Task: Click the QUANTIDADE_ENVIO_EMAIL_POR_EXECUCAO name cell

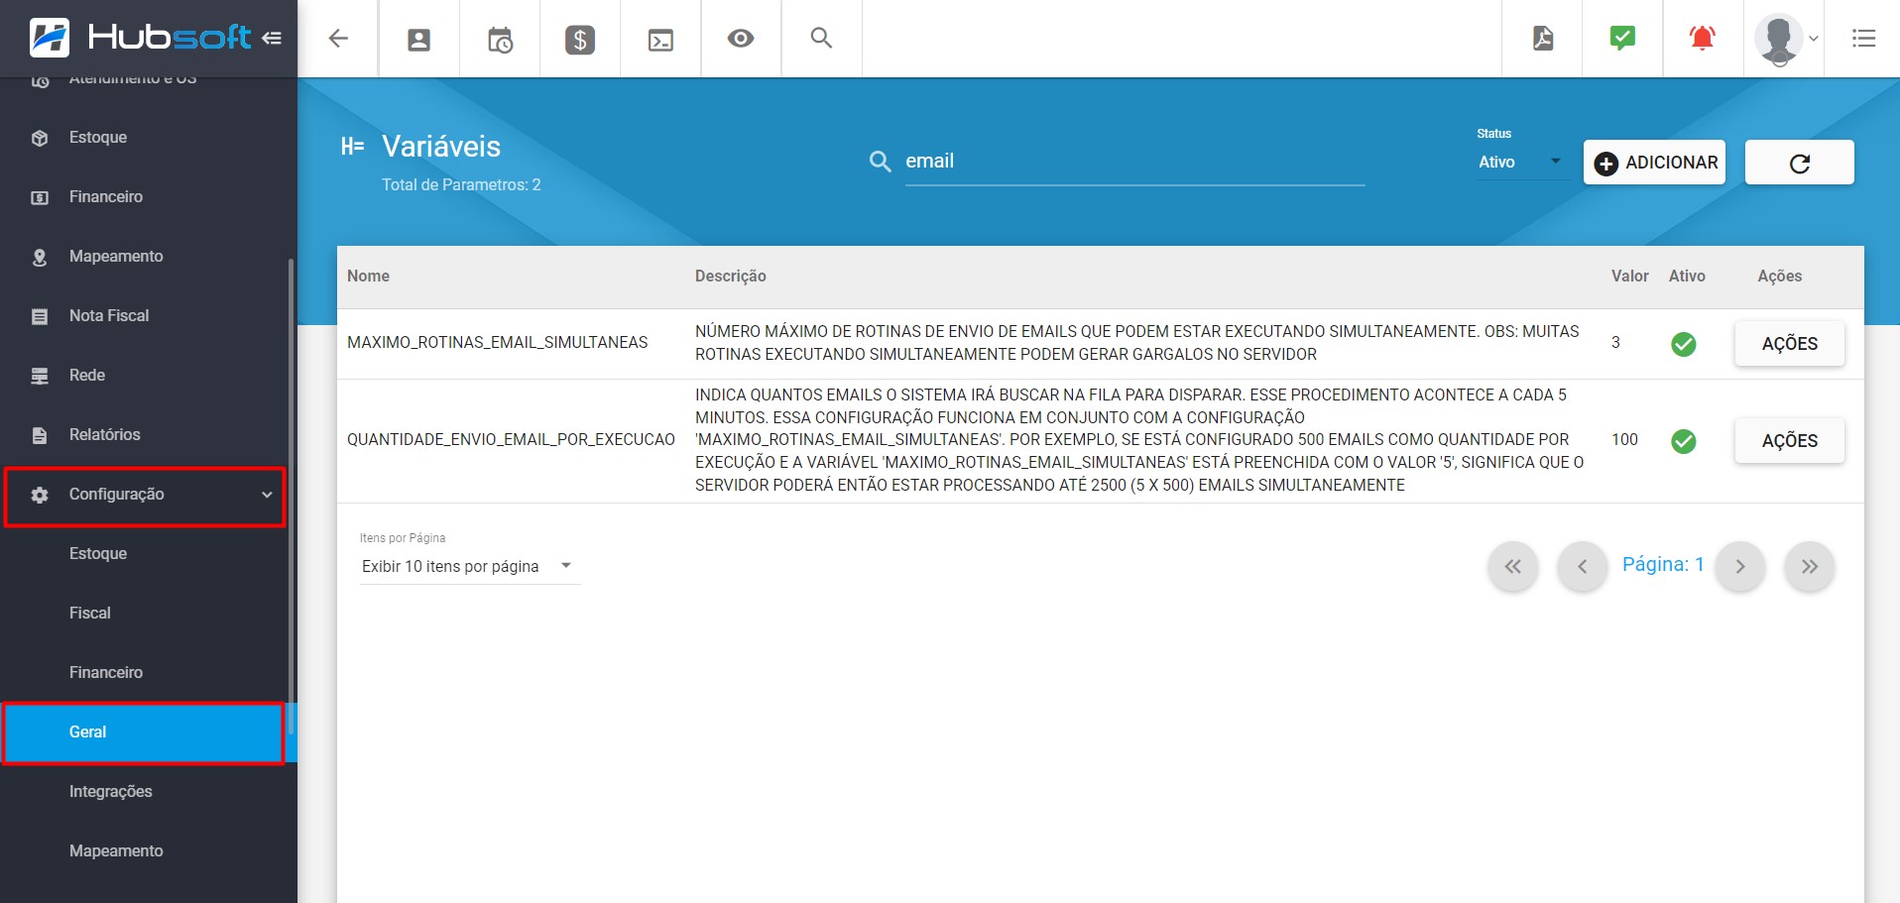Action: pyautogui.click(x=511, y=440)
